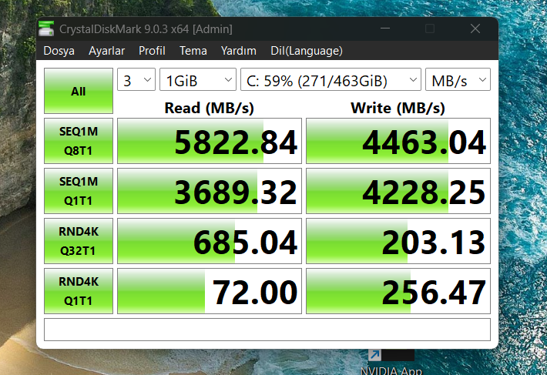Open the Ayarlar menu
Screen dimensions: 547x375
pos(106,51)
